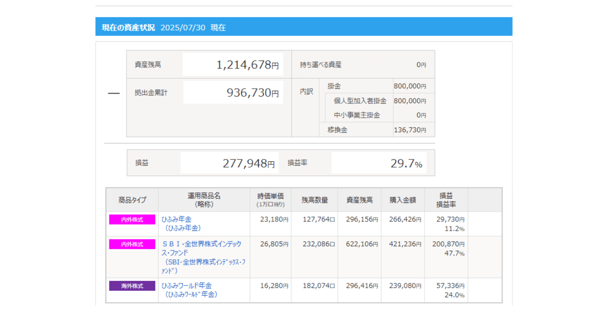Click ひふみワールド年金 profit rate 24.0%
This screenshot has height=310, width=591.
(x=455, y=295)
